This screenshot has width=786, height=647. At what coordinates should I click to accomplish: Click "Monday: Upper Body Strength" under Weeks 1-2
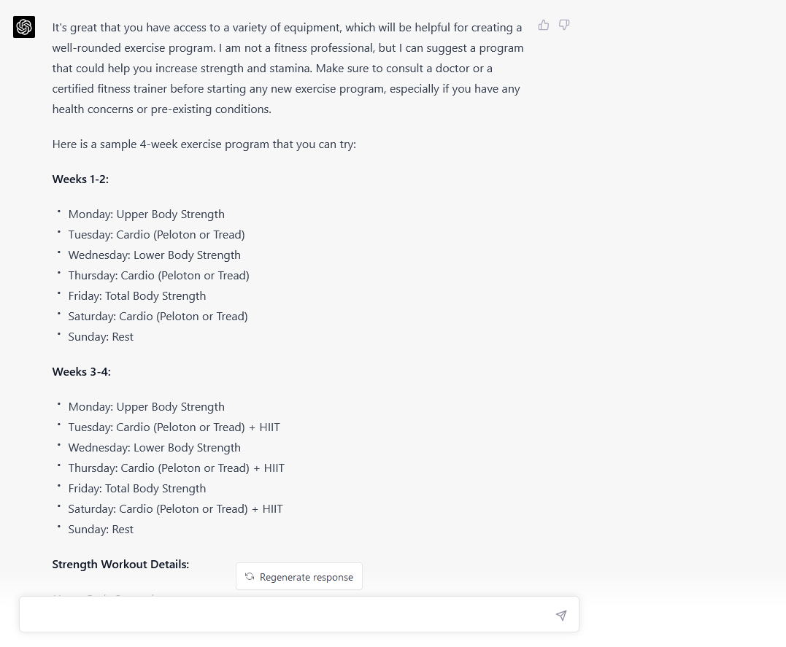click(146, 214)
